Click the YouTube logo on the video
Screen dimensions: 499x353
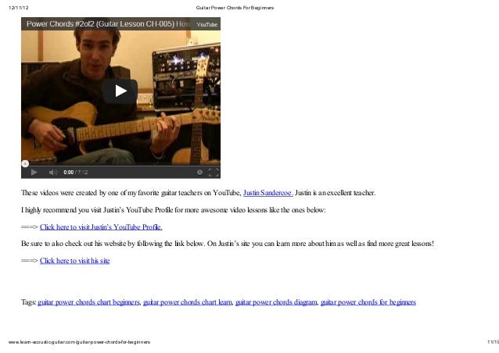pos(206,24)
